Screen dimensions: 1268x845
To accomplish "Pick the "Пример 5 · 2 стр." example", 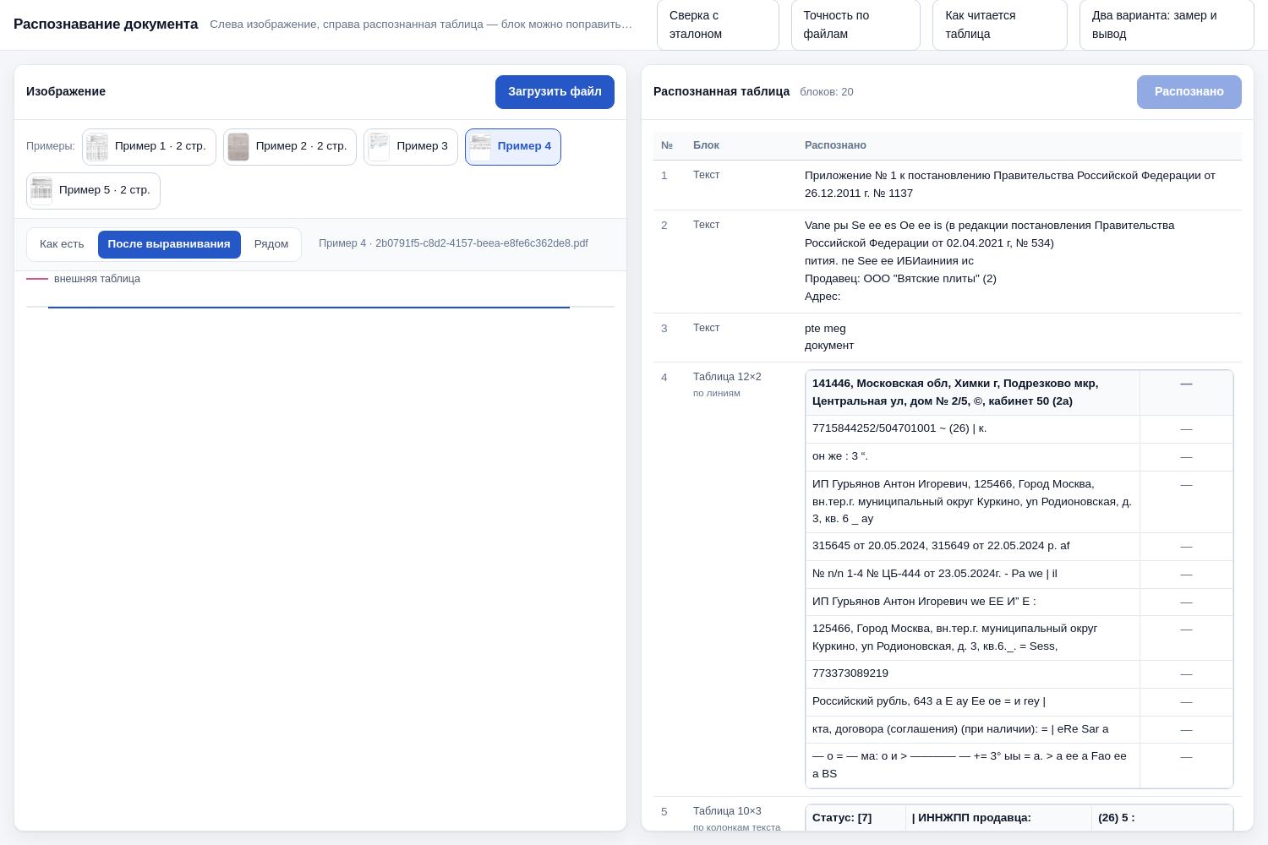I will 93,191.
